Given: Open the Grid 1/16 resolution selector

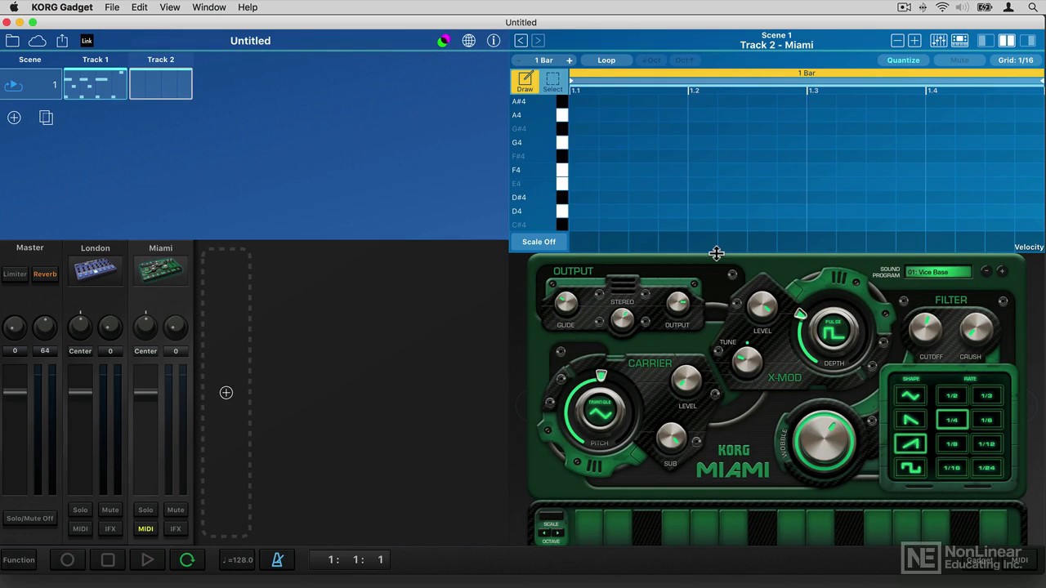Looking at the screenshot, I should [x=1016, y=60].
